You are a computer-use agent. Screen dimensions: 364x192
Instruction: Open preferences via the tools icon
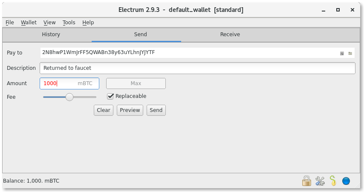(320, 181)
